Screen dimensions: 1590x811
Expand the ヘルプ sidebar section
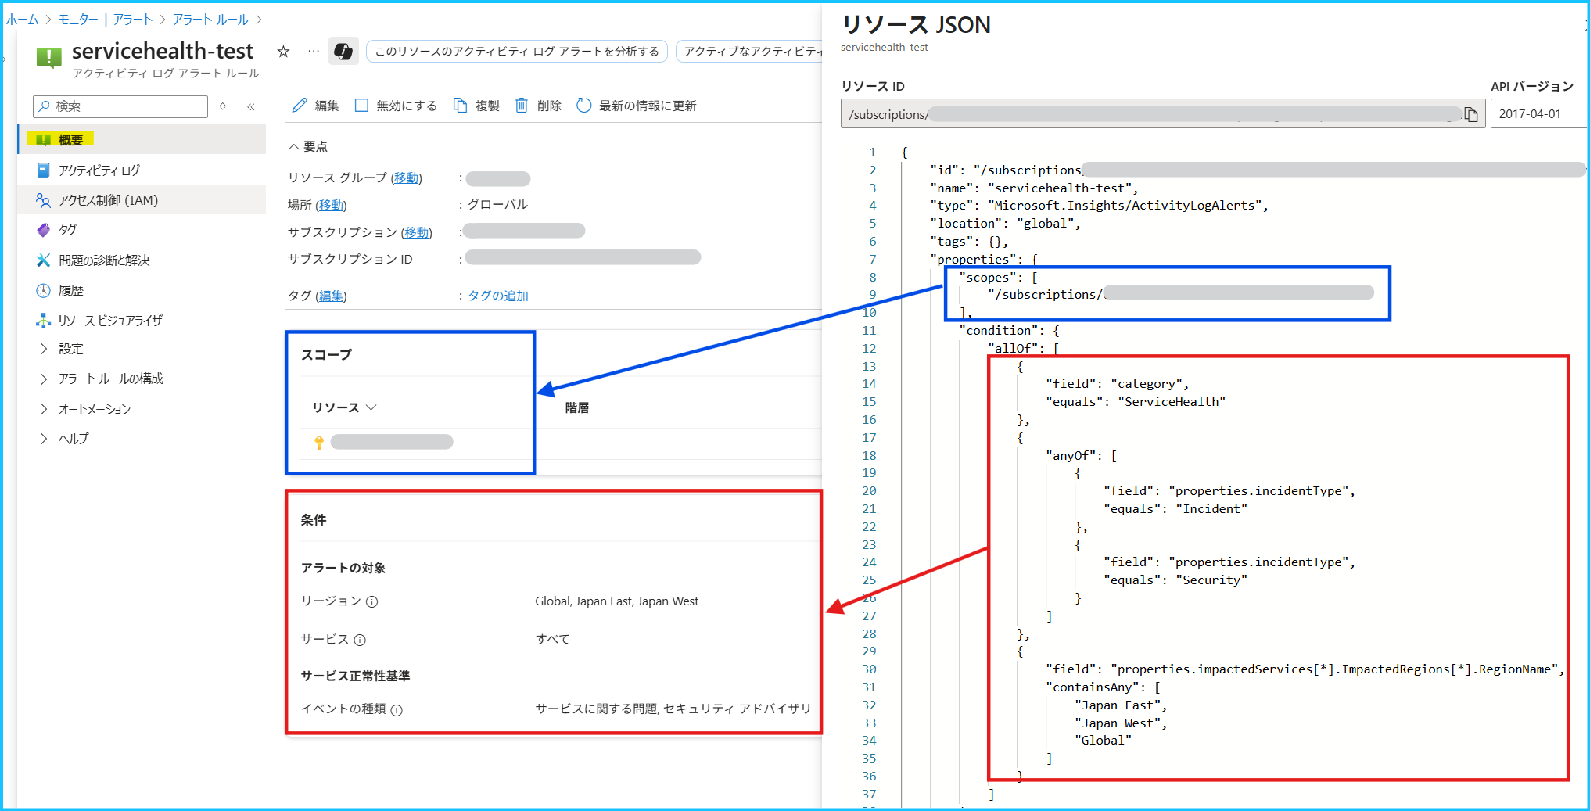44,440
